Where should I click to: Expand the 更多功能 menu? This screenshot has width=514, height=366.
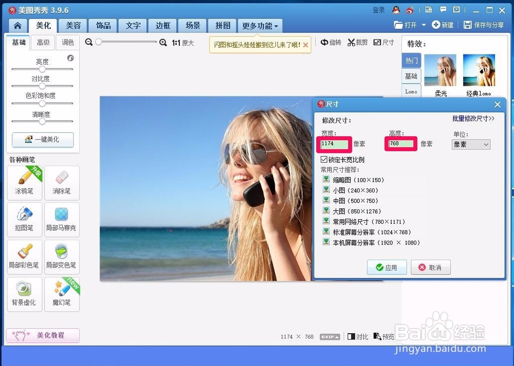click(260, 25)
